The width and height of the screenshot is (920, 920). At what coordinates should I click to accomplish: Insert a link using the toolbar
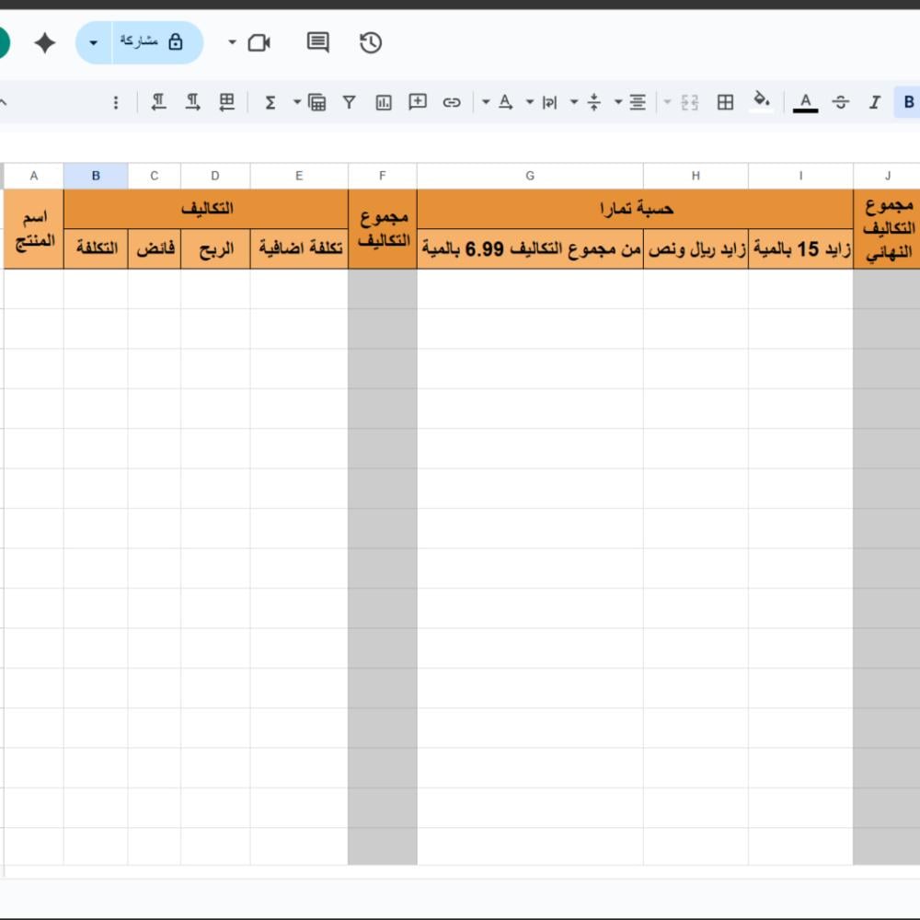pyautogui.click(x=452, y=102)
